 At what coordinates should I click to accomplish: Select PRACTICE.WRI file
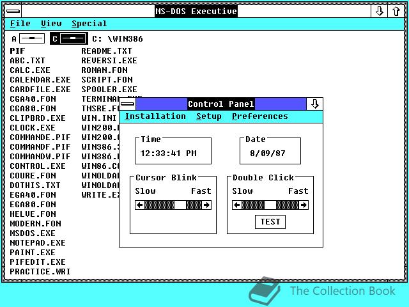click(40, 272)
